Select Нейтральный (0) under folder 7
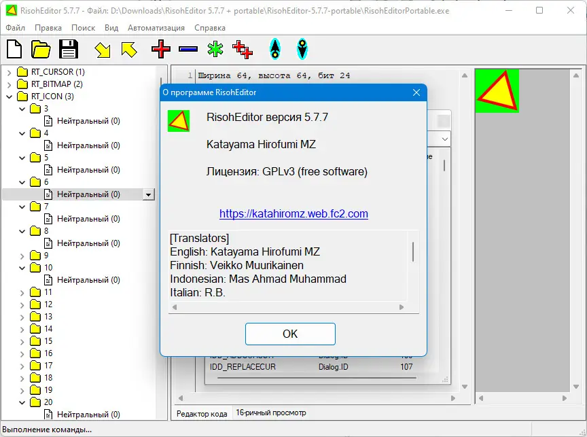The image size is (587, 437). (x=88, y=219)
